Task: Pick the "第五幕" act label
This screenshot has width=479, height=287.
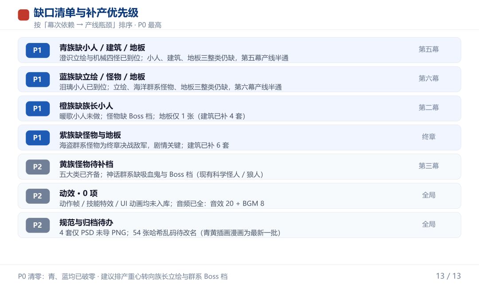Action: click(x=428, y=50)
